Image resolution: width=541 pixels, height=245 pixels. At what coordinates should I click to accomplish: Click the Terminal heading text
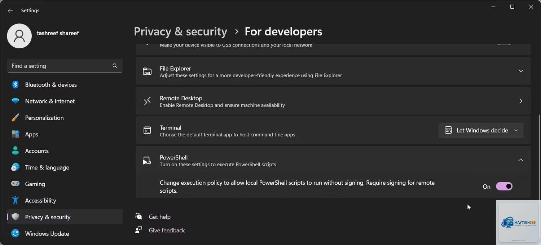pos(171,128)
